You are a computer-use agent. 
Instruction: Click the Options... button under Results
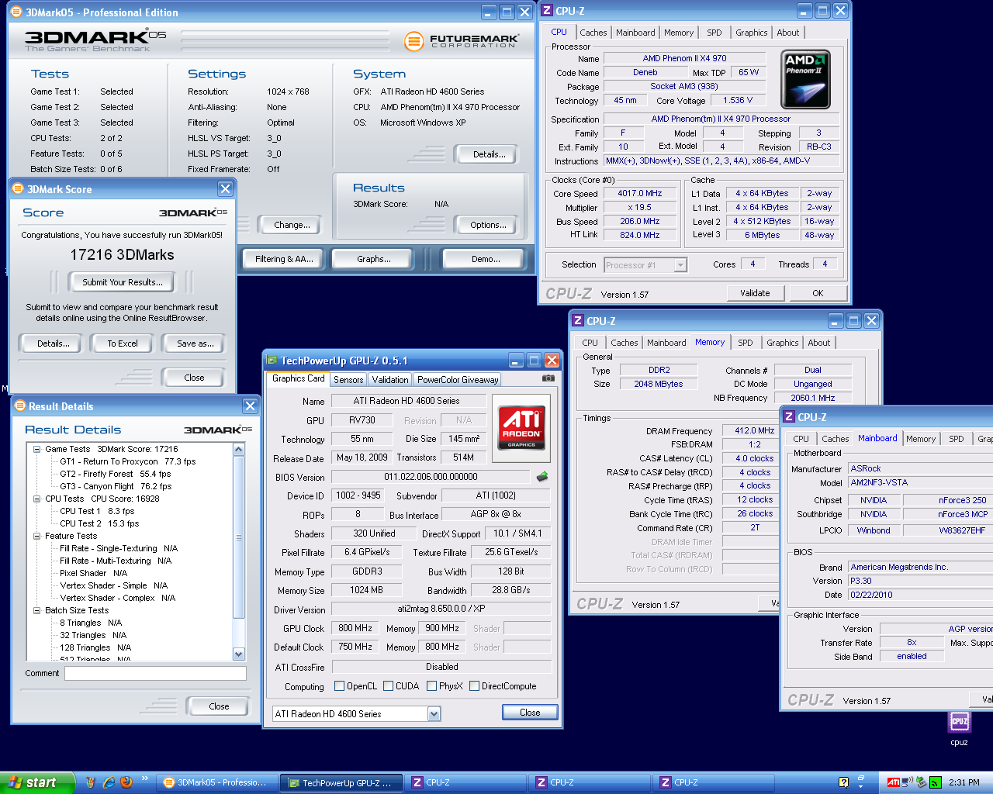coord(488,225)
